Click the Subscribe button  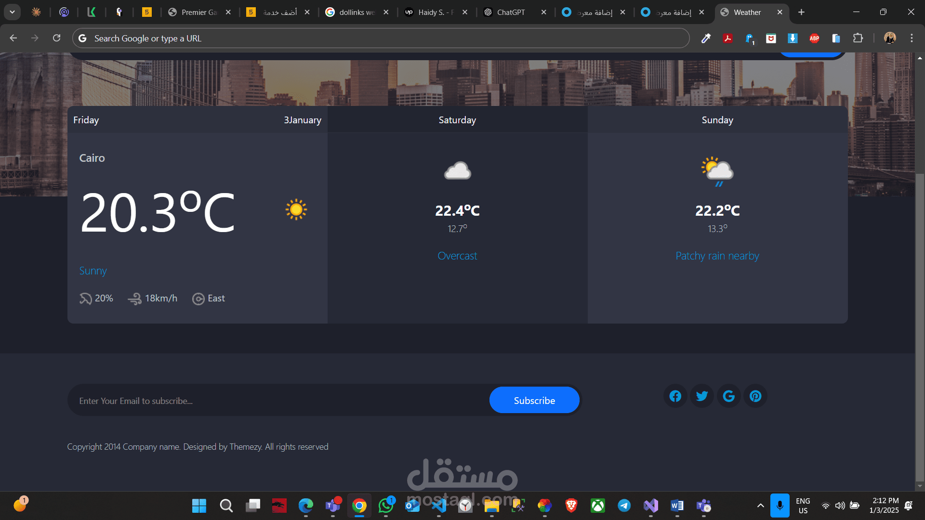tap(534, 400)
